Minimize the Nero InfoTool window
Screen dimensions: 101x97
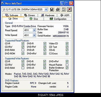(x=62, y=4)
